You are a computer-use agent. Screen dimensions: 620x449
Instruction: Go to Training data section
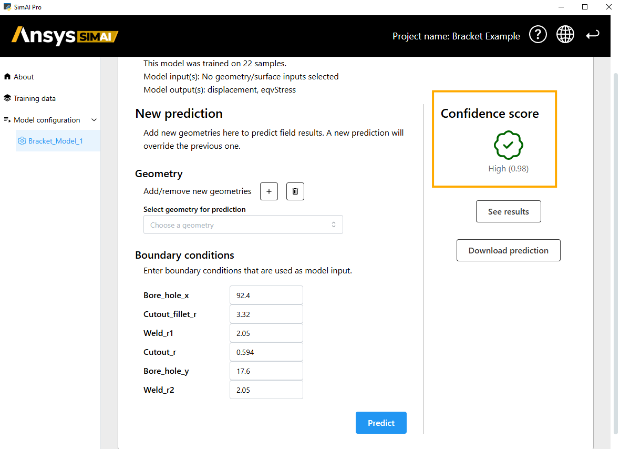click(x=34, y=98)
